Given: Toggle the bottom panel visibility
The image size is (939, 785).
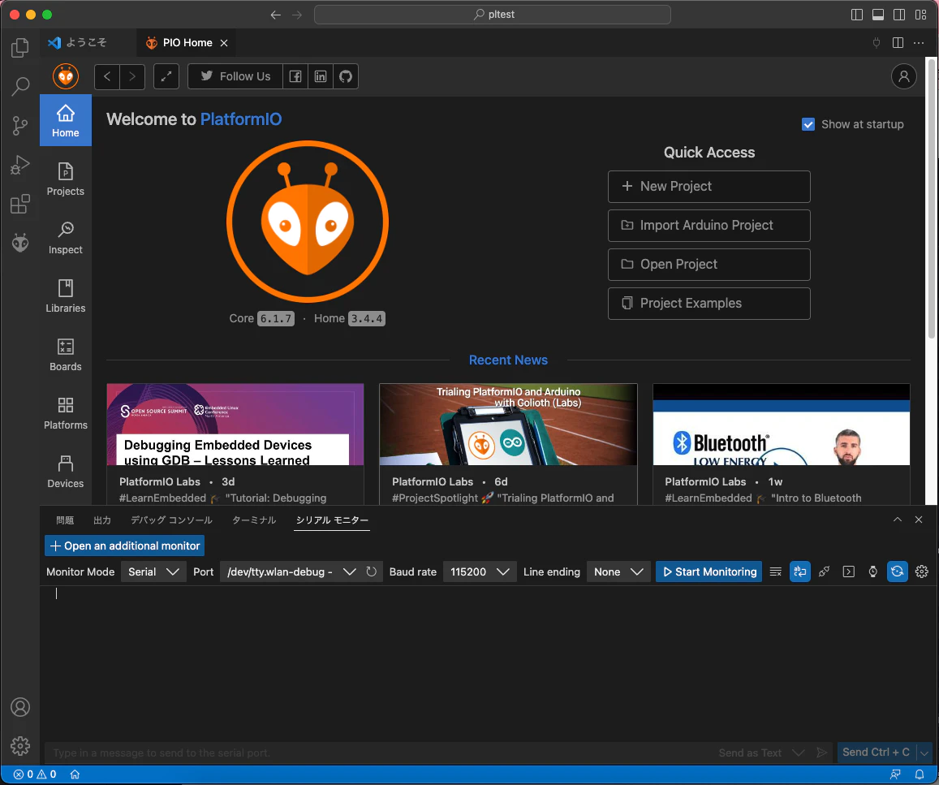Looking at the screenshot, I should (x=878, y=15).
